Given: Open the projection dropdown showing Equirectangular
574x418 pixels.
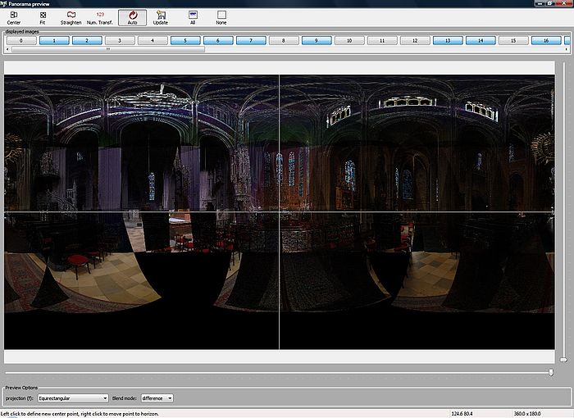Looking at the screenshot, I should point(73,398).
